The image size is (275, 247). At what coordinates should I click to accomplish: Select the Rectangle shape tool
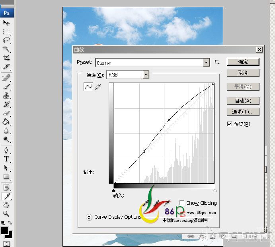(6, 176)
